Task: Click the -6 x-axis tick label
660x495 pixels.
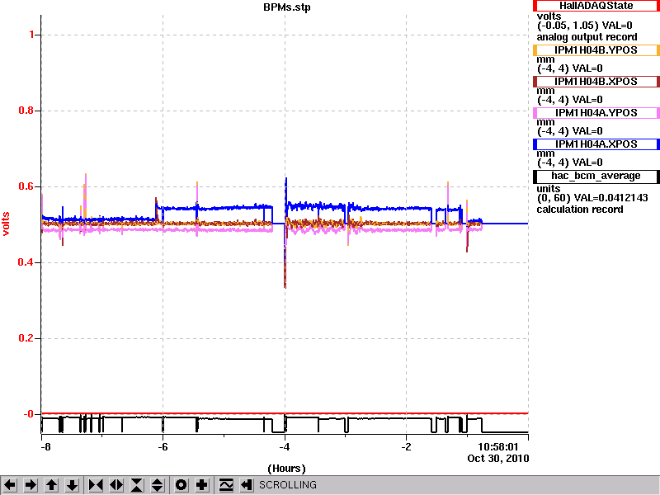Action: tap(163, 447)
